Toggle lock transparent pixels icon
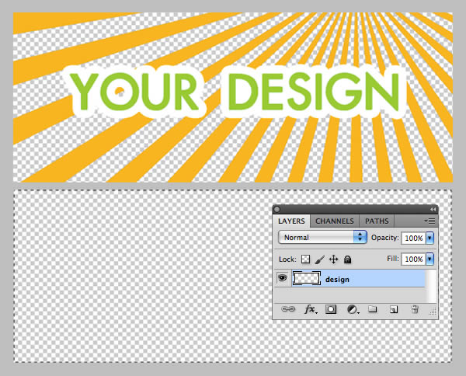 pyautogui.click(x=305, y=259)
